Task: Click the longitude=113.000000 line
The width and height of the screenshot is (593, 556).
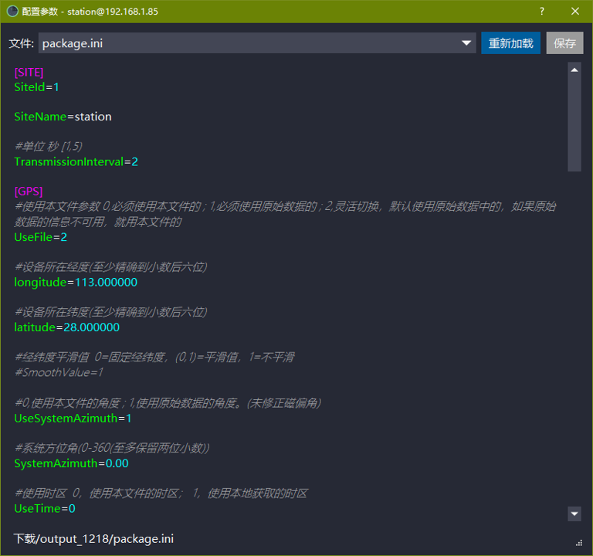Action: (x=76, y=282)
